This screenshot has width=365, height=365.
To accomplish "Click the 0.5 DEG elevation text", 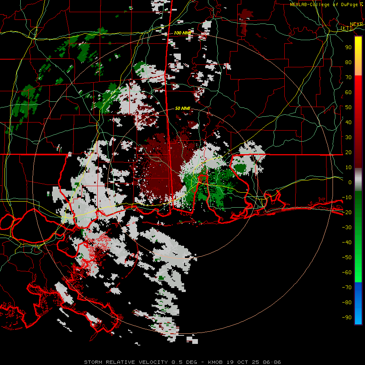I will (x=184, y=362).
